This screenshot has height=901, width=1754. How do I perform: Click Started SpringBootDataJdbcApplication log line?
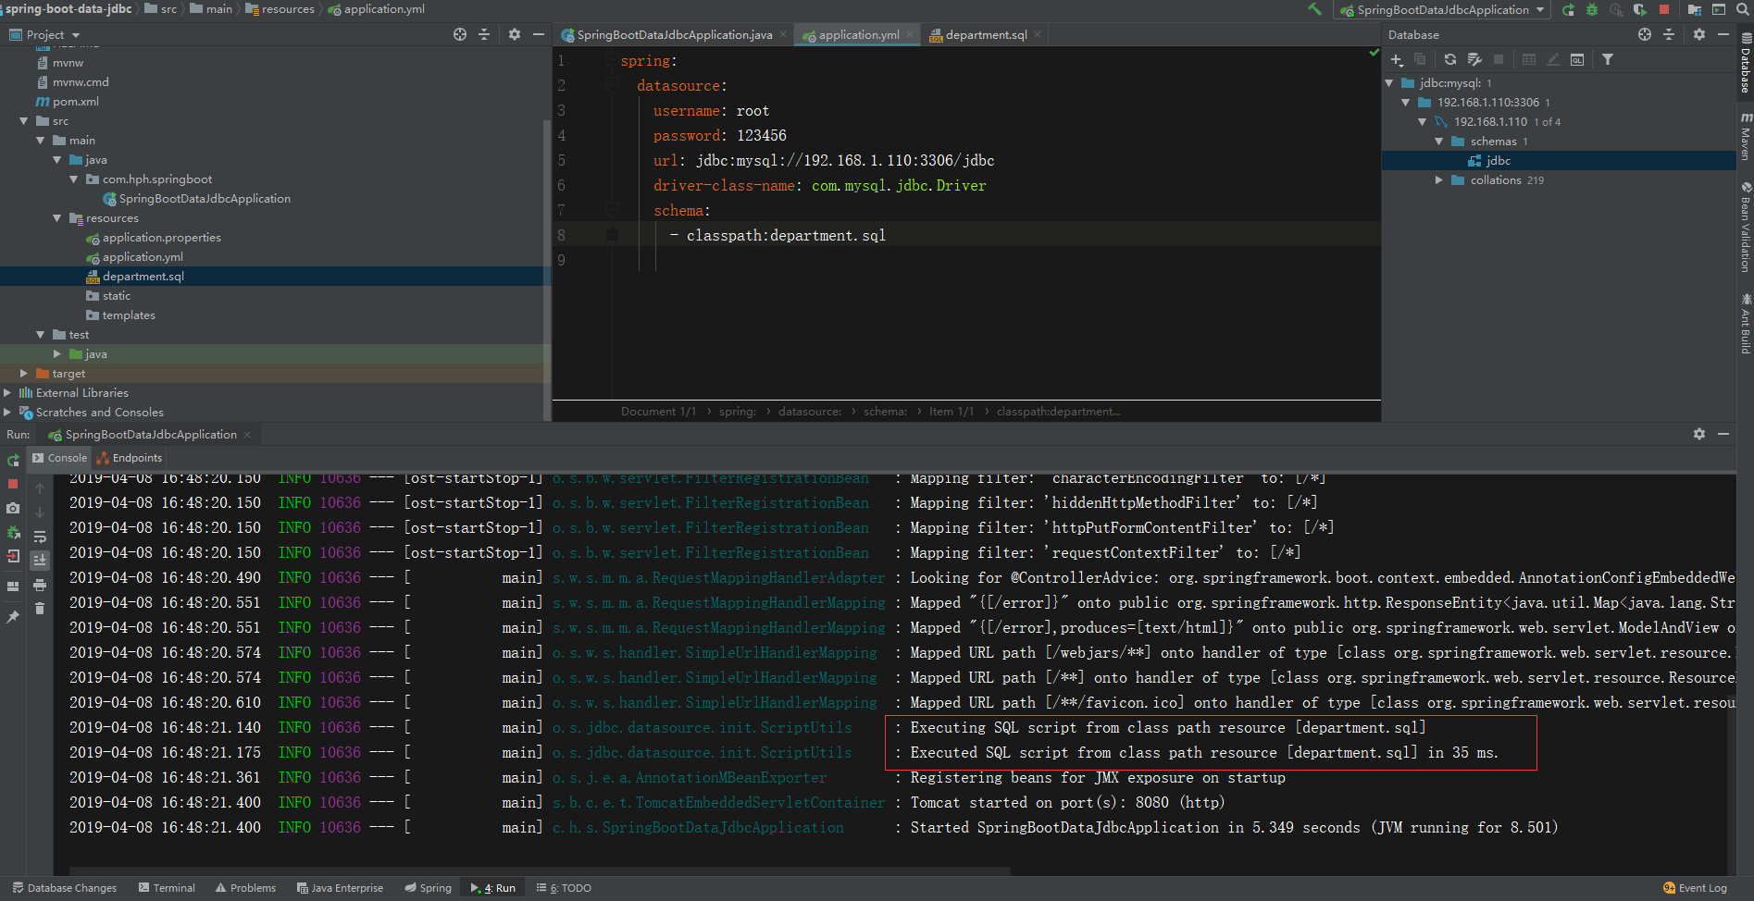[x=1234, y=828]
